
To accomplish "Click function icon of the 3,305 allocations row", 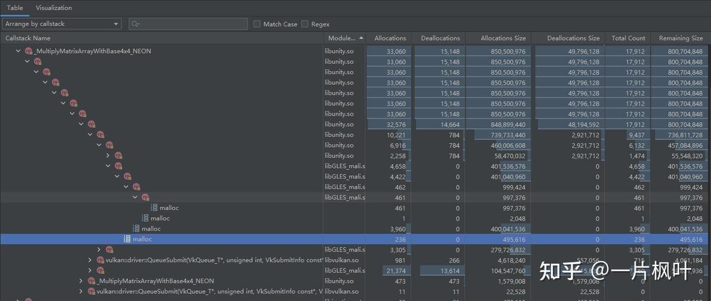I will coord(110,249).
